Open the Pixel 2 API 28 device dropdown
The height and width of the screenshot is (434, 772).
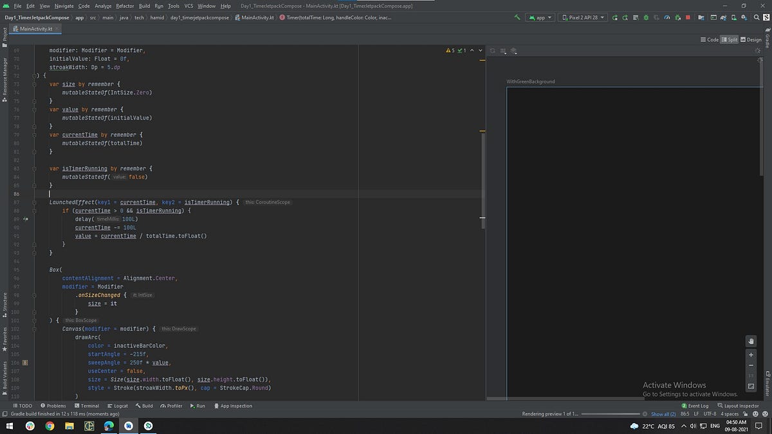click(x=584, y=17)
